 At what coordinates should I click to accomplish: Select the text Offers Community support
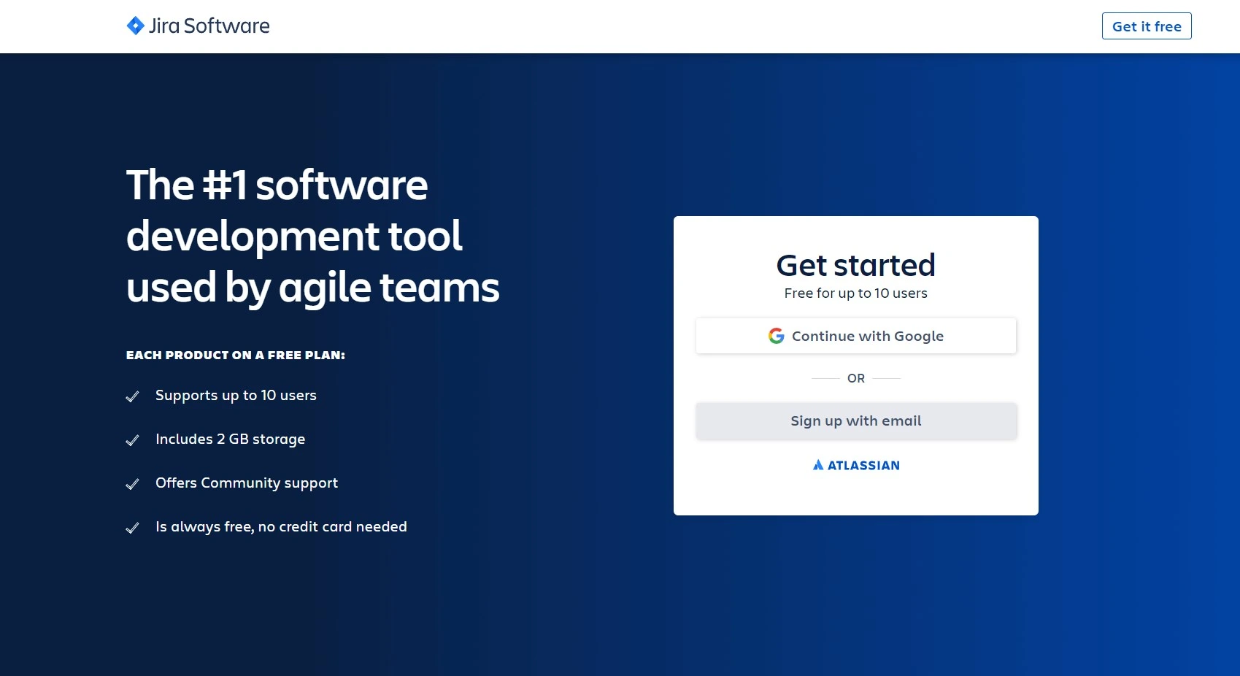pos(247,483)
